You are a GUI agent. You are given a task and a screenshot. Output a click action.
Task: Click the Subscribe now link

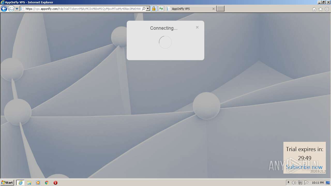point(304,167)
